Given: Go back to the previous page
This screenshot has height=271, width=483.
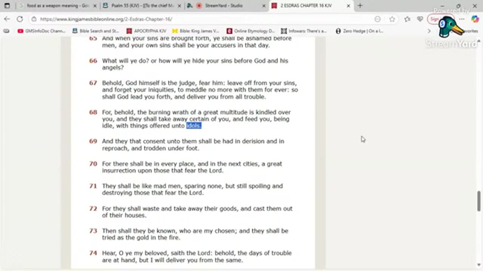Looking at the screenshot, I should 7,19.
